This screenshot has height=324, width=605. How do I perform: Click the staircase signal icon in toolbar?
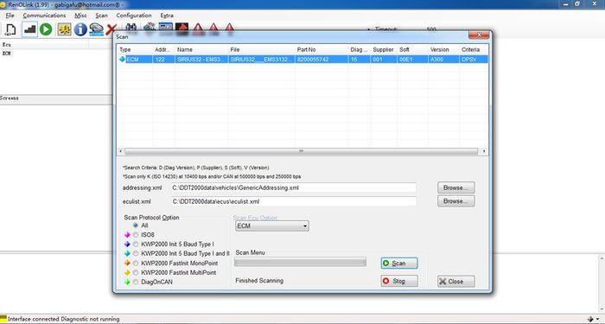tap(29, 29)
